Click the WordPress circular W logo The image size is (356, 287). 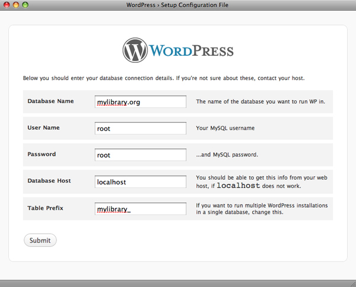(135, 50)
